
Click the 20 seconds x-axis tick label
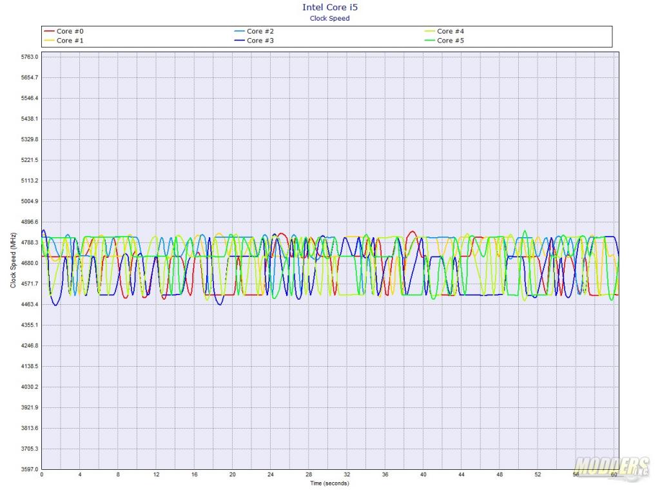coord(233,474)
